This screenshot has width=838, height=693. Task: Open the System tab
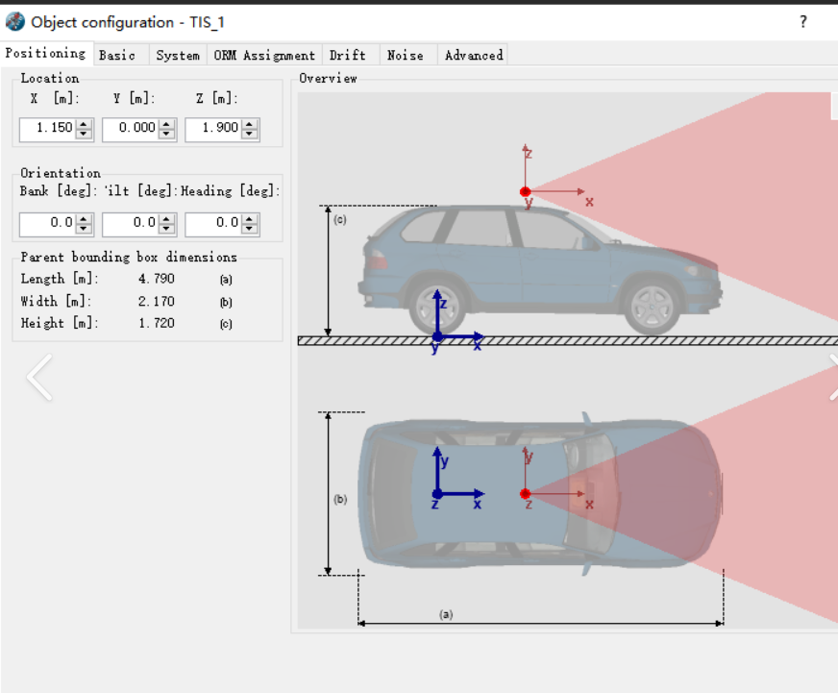pos(178,55)
